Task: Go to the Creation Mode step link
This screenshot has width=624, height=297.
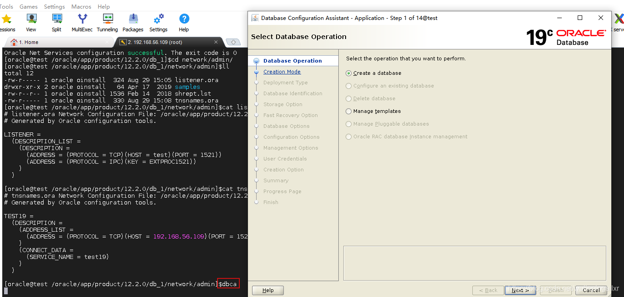Action: click(282, 72)
